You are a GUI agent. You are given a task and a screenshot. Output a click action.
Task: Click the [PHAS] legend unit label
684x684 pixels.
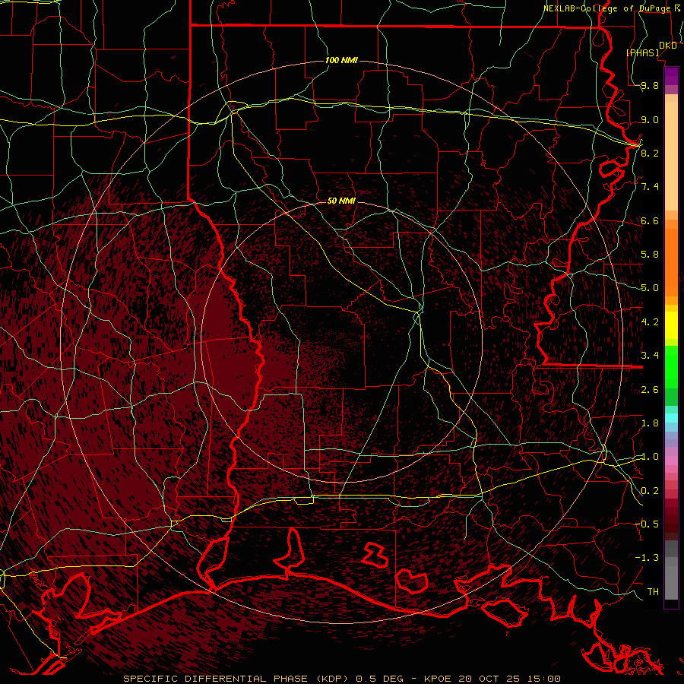pos(642,52)
